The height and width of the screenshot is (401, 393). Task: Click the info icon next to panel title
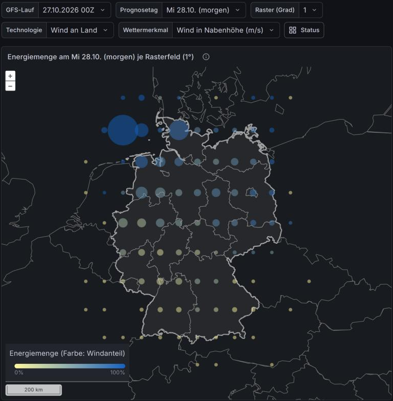(206, 57)
